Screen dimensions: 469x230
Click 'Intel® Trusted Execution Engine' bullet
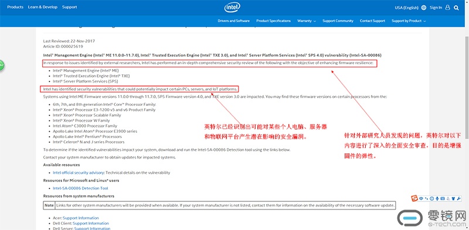tap(91, 76)
